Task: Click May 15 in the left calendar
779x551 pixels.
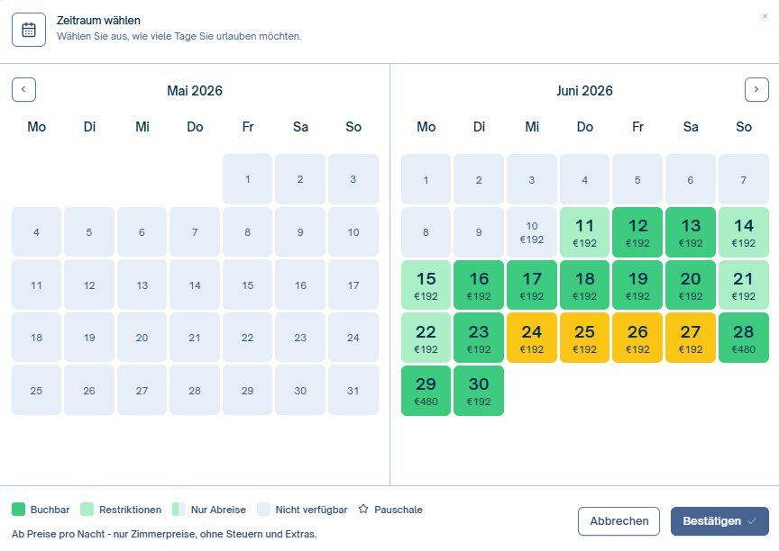Action: click(x=248, y=285)
